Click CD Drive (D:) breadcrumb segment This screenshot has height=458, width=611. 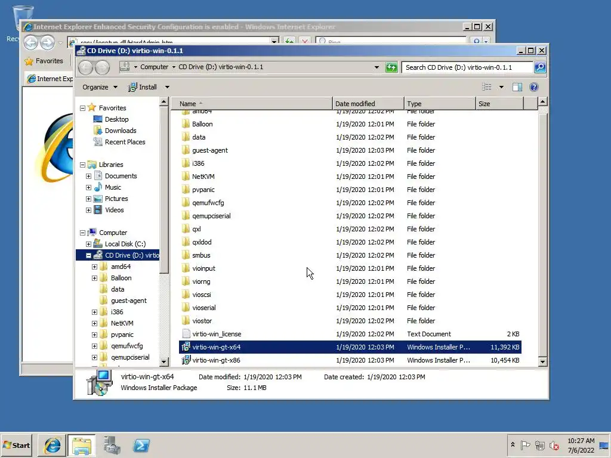(x=221, y=67)
